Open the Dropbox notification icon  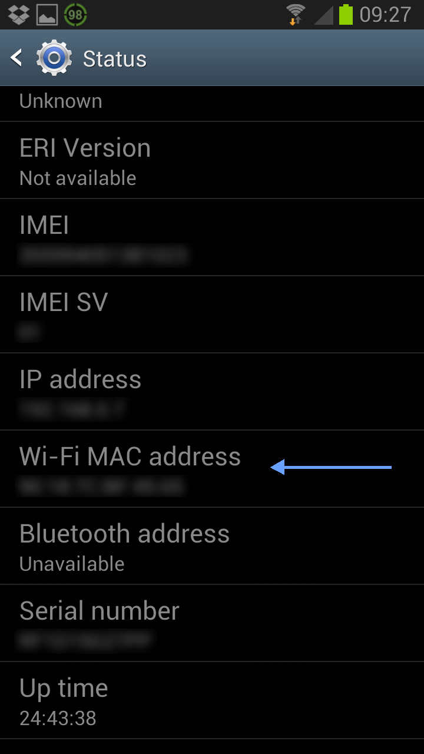pyautogui.click(x=19, y=14)
